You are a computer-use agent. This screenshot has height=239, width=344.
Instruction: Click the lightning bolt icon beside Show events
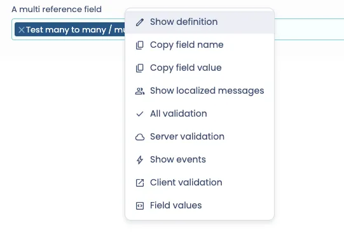click(140, 160)
